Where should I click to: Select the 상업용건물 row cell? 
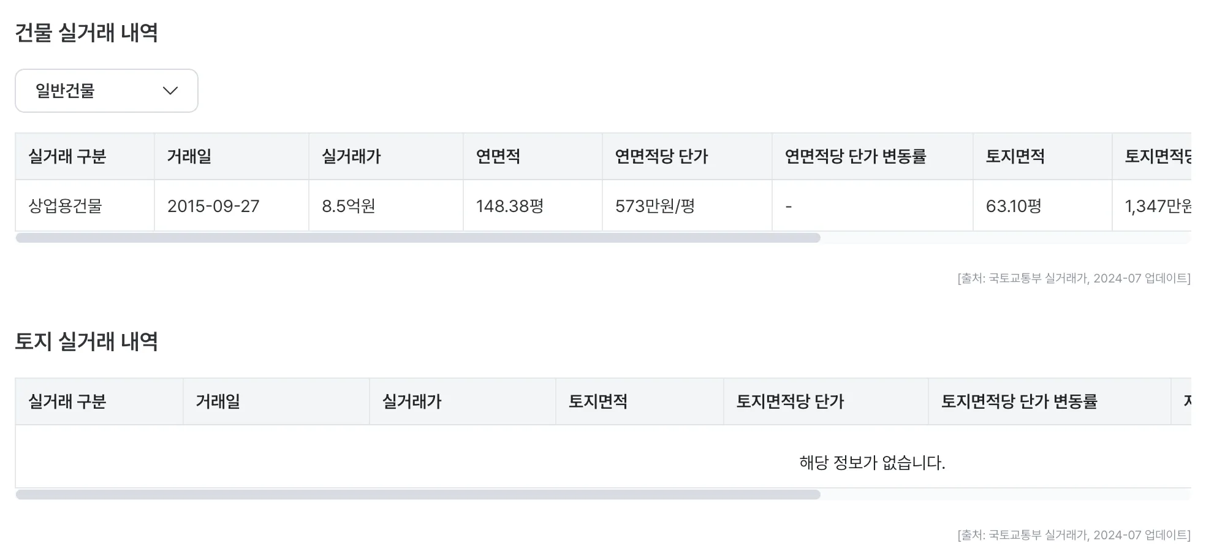(x=66, y=206)
